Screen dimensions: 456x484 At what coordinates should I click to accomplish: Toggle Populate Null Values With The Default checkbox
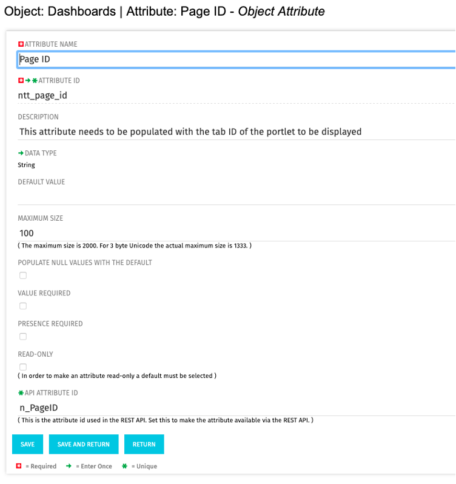[x=23, y=275]
